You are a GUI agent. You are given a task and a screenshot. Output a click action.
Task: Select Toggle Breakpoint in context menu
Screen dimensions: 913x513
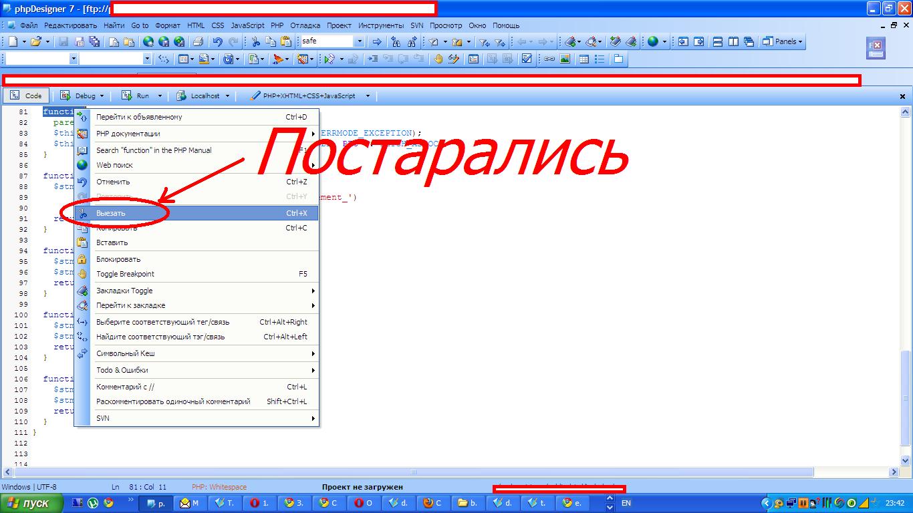[125, 274]
